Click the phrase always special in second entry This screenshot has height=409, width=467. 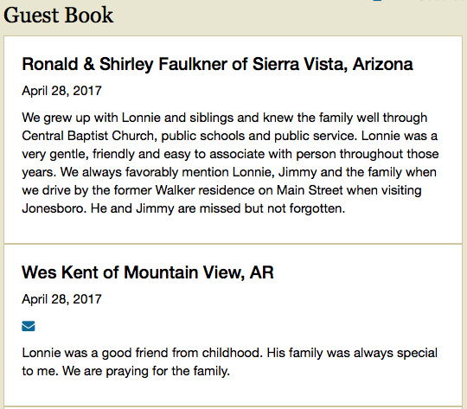[395, 353]
